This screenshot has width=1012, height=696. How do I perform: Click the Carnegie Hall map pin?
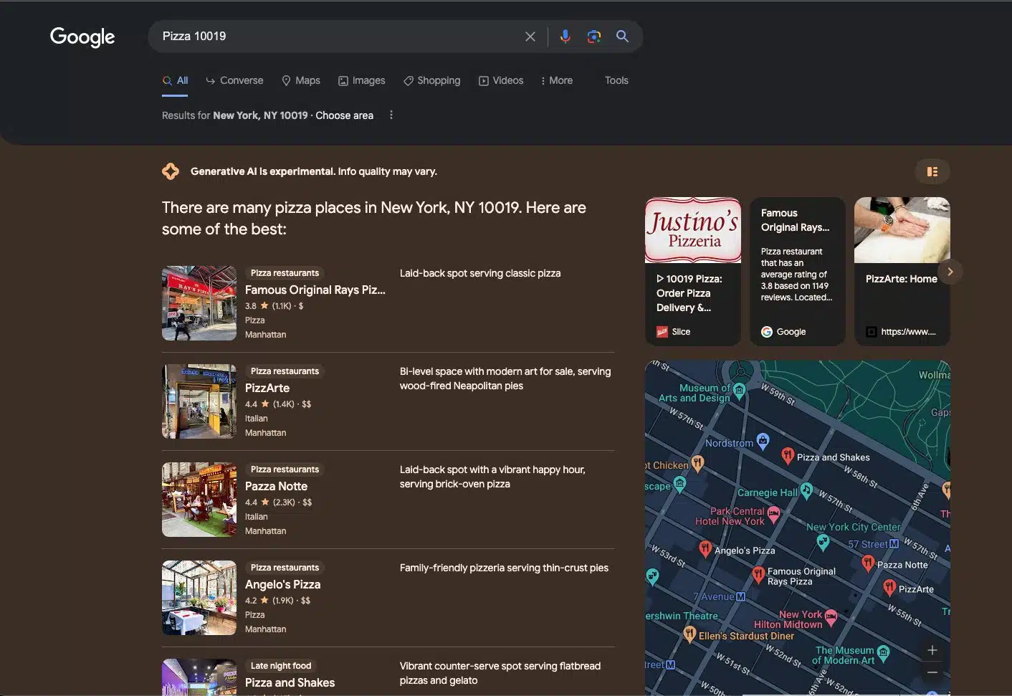(806, 490)
